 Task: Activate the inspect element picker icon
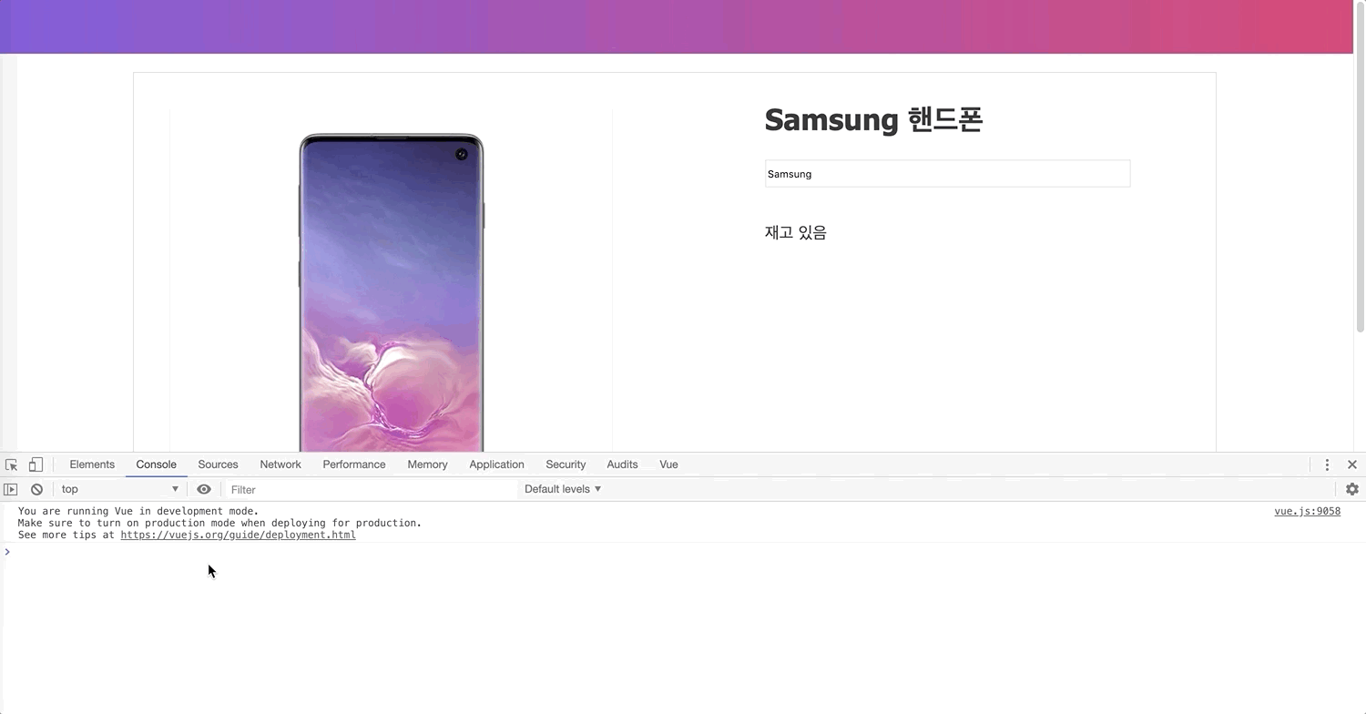[12, 464]
